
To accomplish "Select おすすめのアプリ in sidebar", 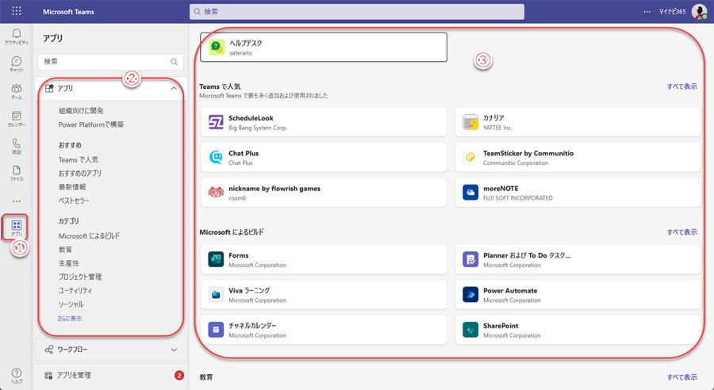I will click(x=79, y=174).
